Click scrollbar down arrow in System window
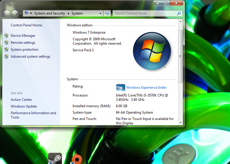 181,123
